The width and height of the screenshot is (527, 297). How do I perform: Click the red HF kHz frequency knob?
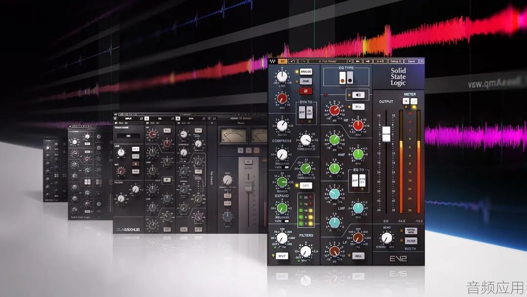coord(358,125)
